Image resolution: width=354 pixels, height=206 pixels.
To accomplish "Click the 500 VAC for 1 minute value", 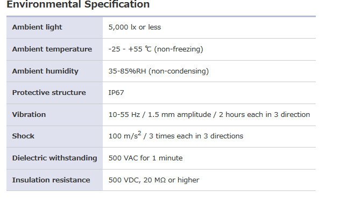I will (145, 158).
